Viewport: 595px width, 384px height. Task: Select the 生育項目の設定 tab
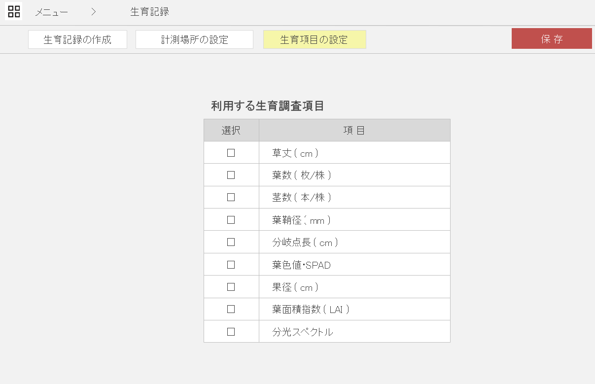pyautogui.click(x=315, y=39)
